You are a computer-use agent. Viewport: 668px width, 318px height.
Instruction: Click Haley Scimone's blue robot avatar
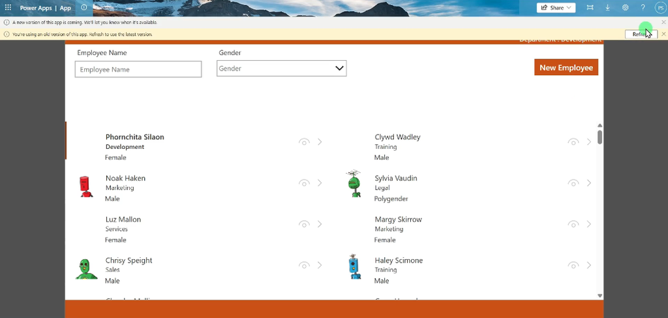point(354,267)
